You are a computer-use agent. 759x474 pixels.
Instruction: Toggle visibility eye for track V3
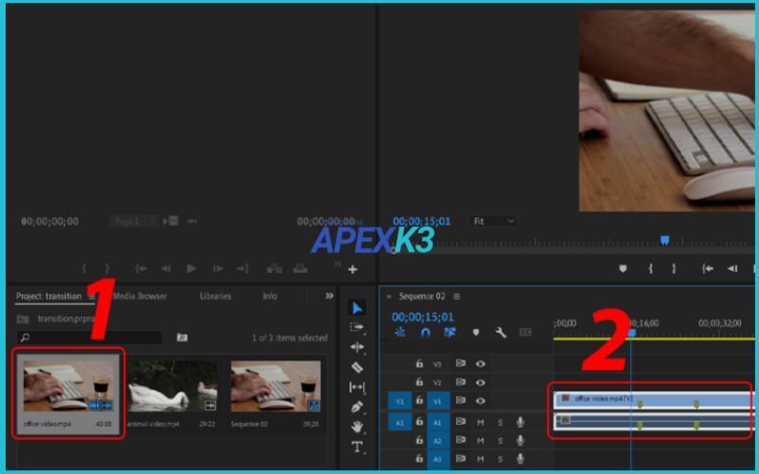(480, 364)
